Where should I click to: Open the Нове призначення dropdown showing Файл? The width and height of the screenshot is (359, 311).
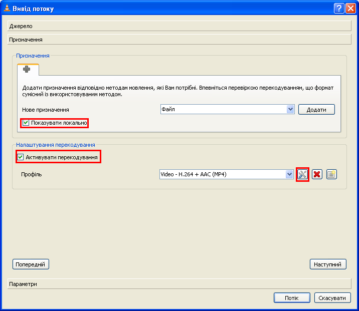coord(227,109)
